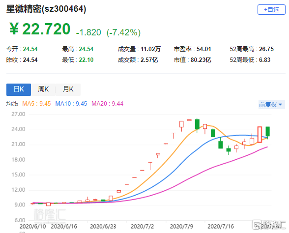Screen dimensions: 289x233
Task: Click the price change -1.820 value
Action: (88, 32)
